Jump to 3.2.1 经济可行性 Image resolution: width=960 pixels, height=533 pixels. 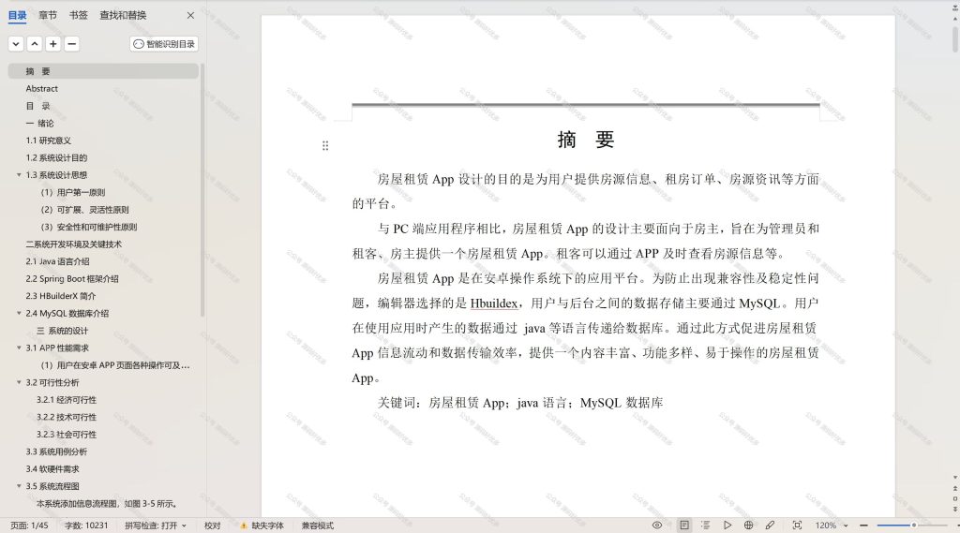click(67, 400)
